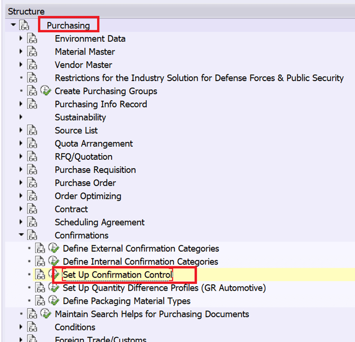Open documentation icon beside Purchasing root node

coord(24,26)
